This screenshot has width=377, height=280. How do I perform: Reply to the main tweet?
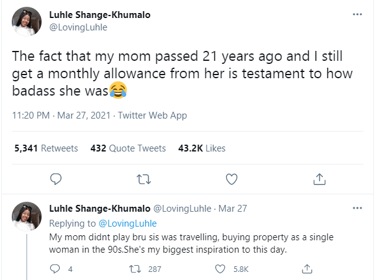coord(55,179)
